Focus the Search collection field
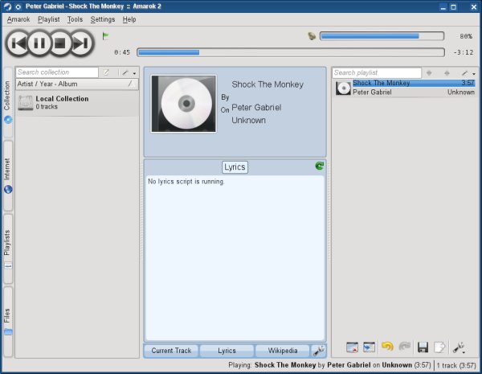 [57, 72]
